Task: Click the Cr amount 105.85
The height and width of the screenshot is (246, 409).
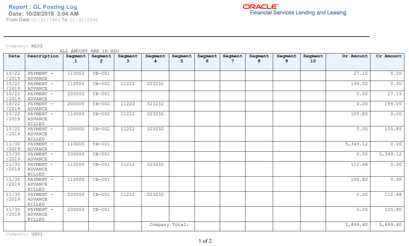Action: pos(393,129)
